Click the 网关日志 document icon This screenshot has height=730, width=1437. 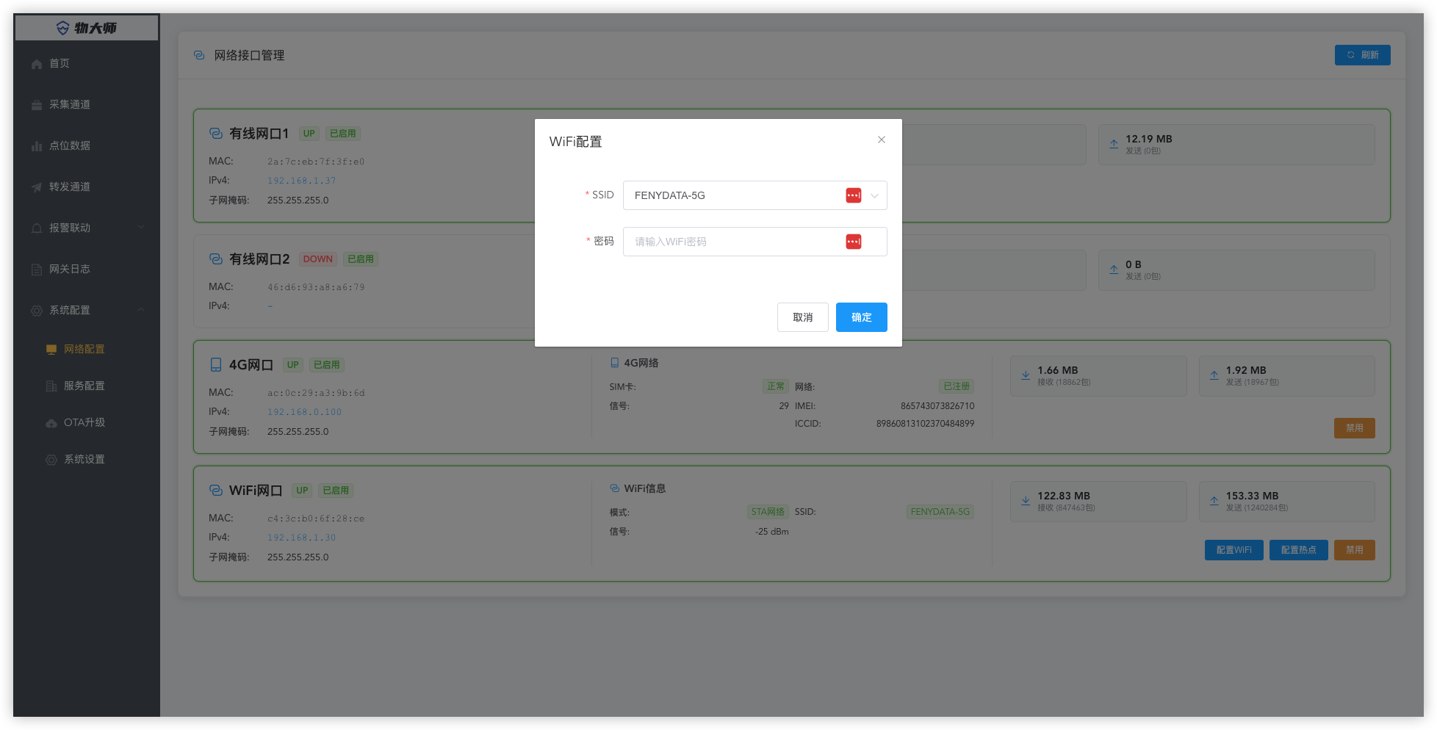37,270
